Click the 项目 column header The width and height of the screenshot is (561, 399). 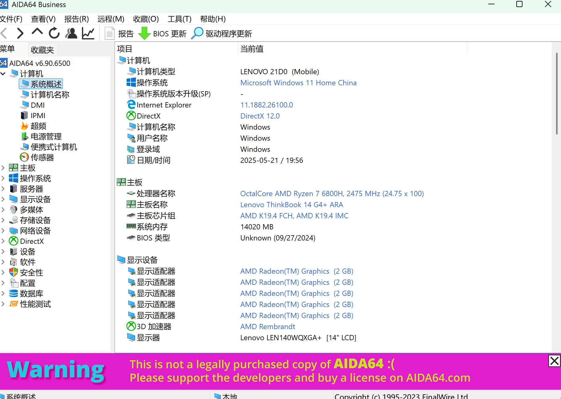click(x=177, y=49)
